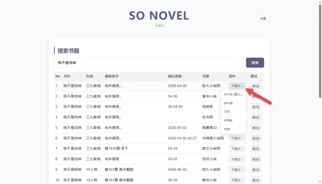
Task: Click 前往 for row 1 悠久小说网
Action: pos(256,86)
